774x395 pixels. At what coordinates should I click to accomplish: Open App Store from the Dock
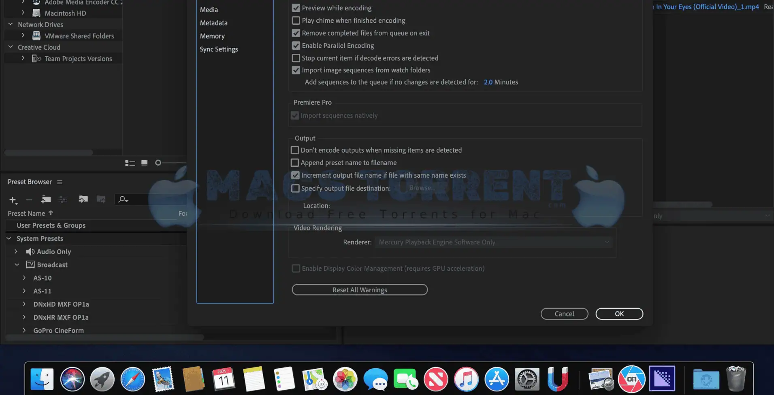(497, 379)
